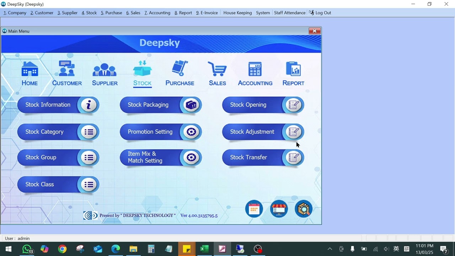
Task: Open the 8. Report menu
Action: (183, 13)
